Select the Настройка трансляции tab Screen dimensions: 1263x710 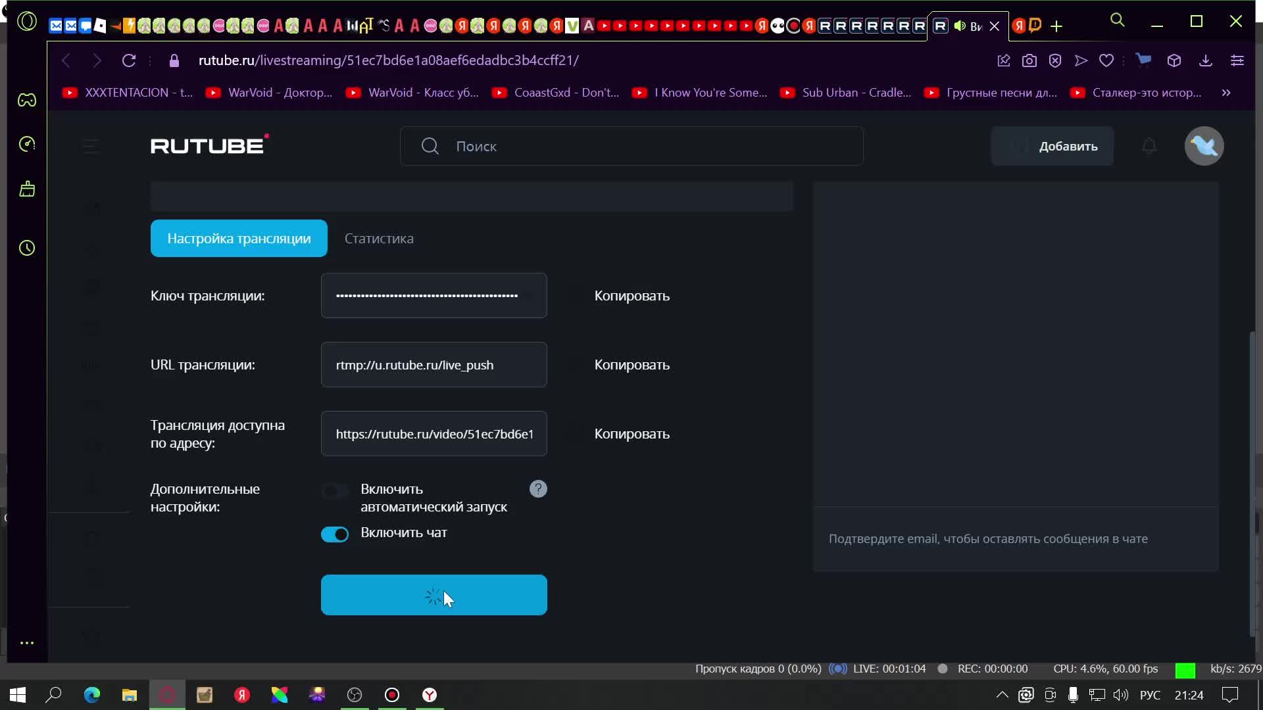[239, 239]
